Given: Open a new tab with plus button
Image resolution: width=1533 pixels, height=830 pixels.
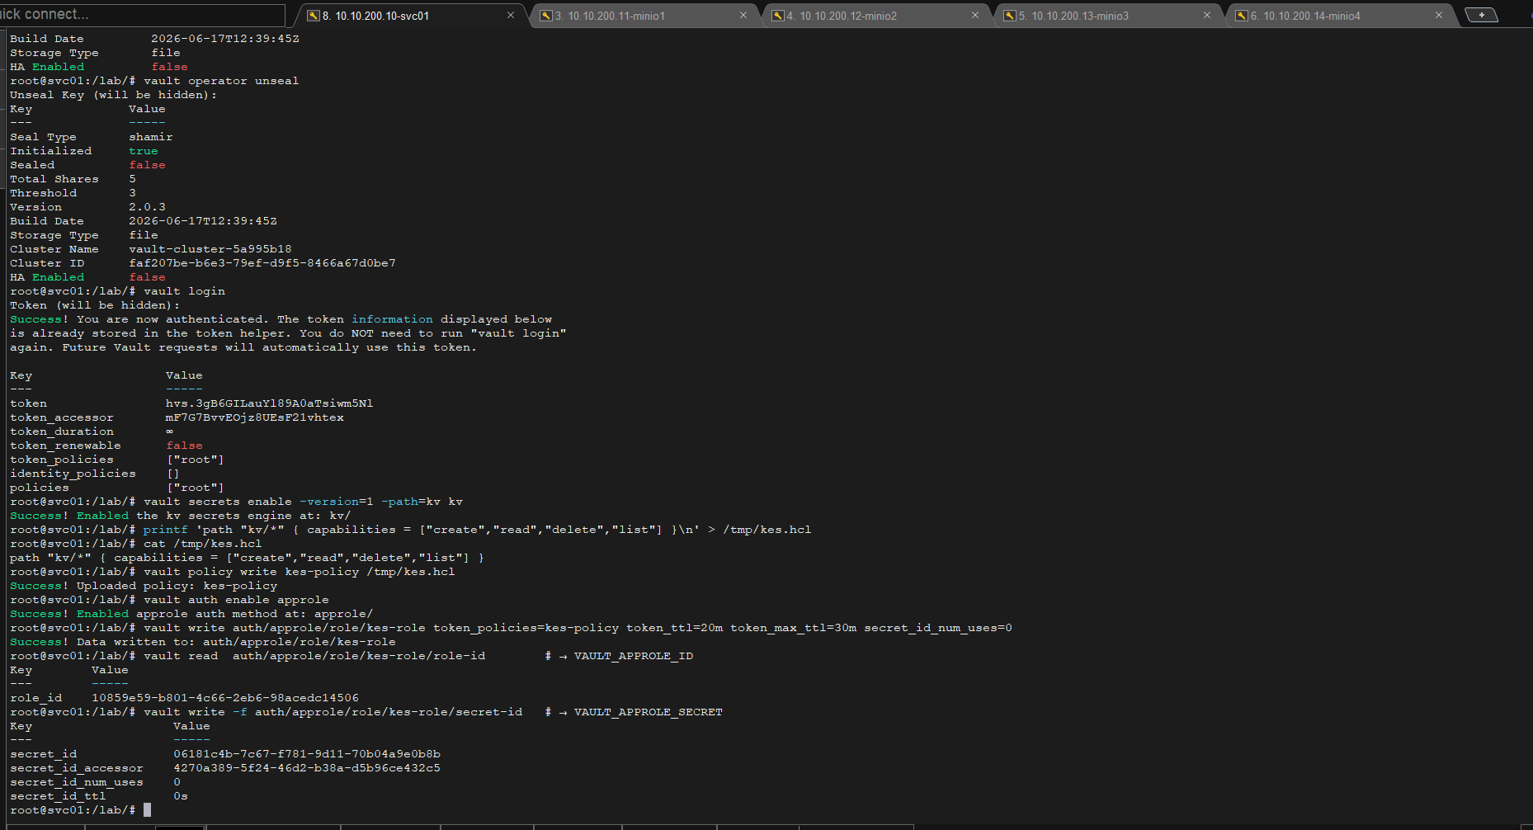Looking at the screenshot, I should pyautogui.click(x=1482, y=15).
